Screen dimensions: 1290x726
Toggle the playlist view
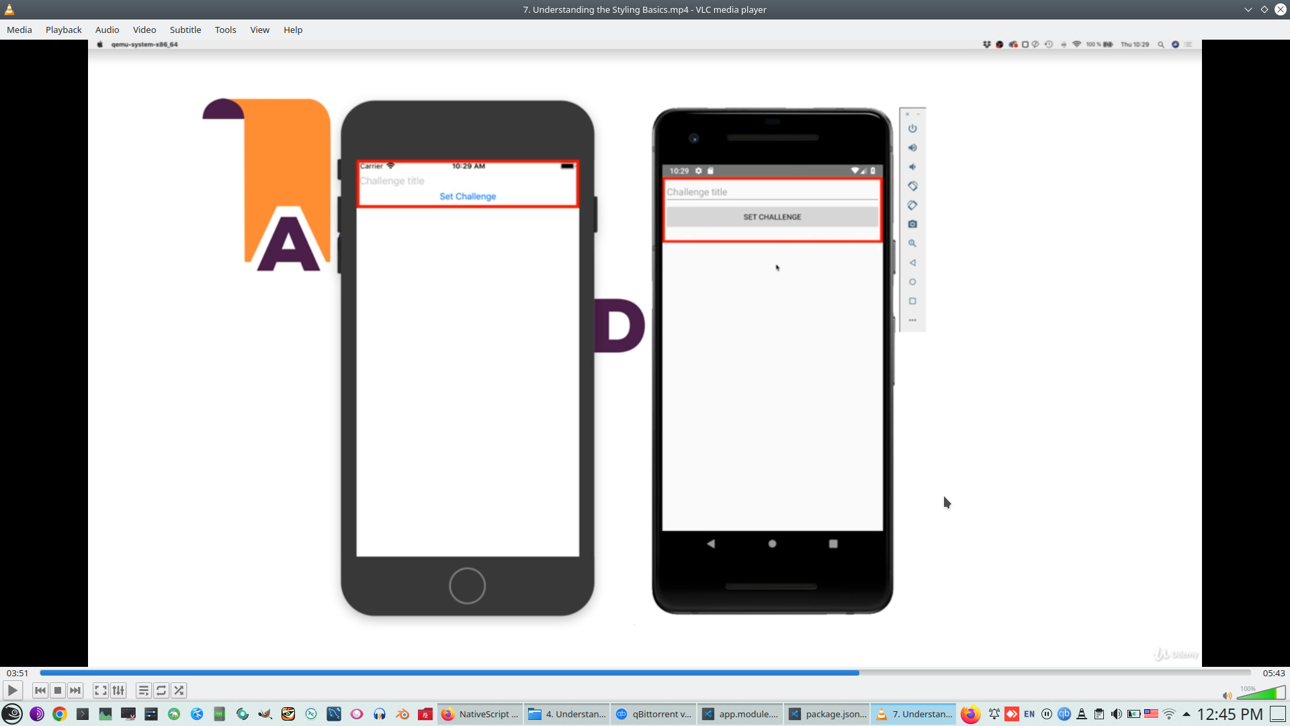(143, 690)
